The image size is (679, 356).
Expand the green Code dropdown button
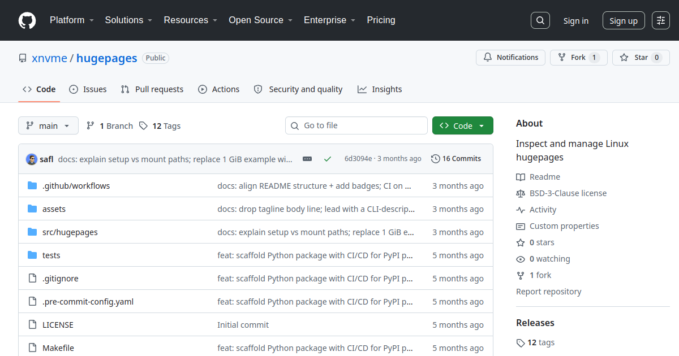coord(463,125)
